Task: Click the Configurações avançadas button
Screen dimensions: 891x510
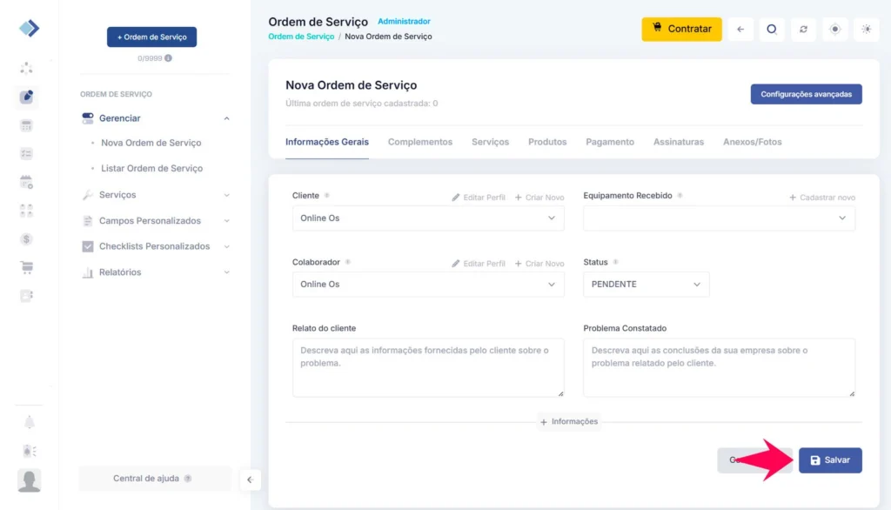Action: [x=806, y=94]
